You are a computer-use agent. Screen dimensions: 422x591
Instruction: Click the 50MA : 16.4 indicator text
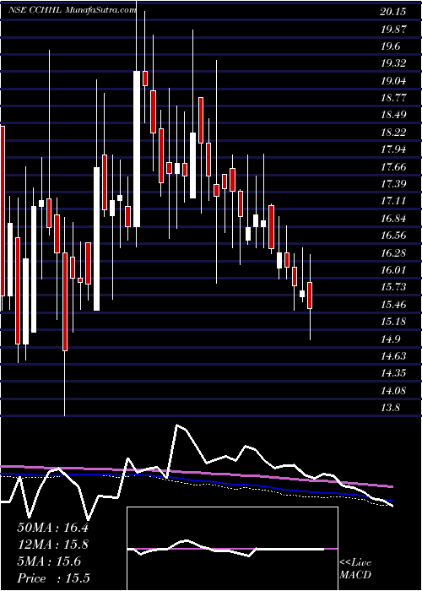pos(52,528)
